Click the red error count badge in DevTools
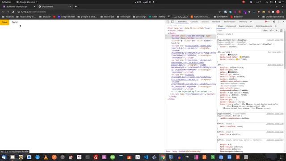Image resolution: width=286 pixels, height=161 pixels. point(267,22)
